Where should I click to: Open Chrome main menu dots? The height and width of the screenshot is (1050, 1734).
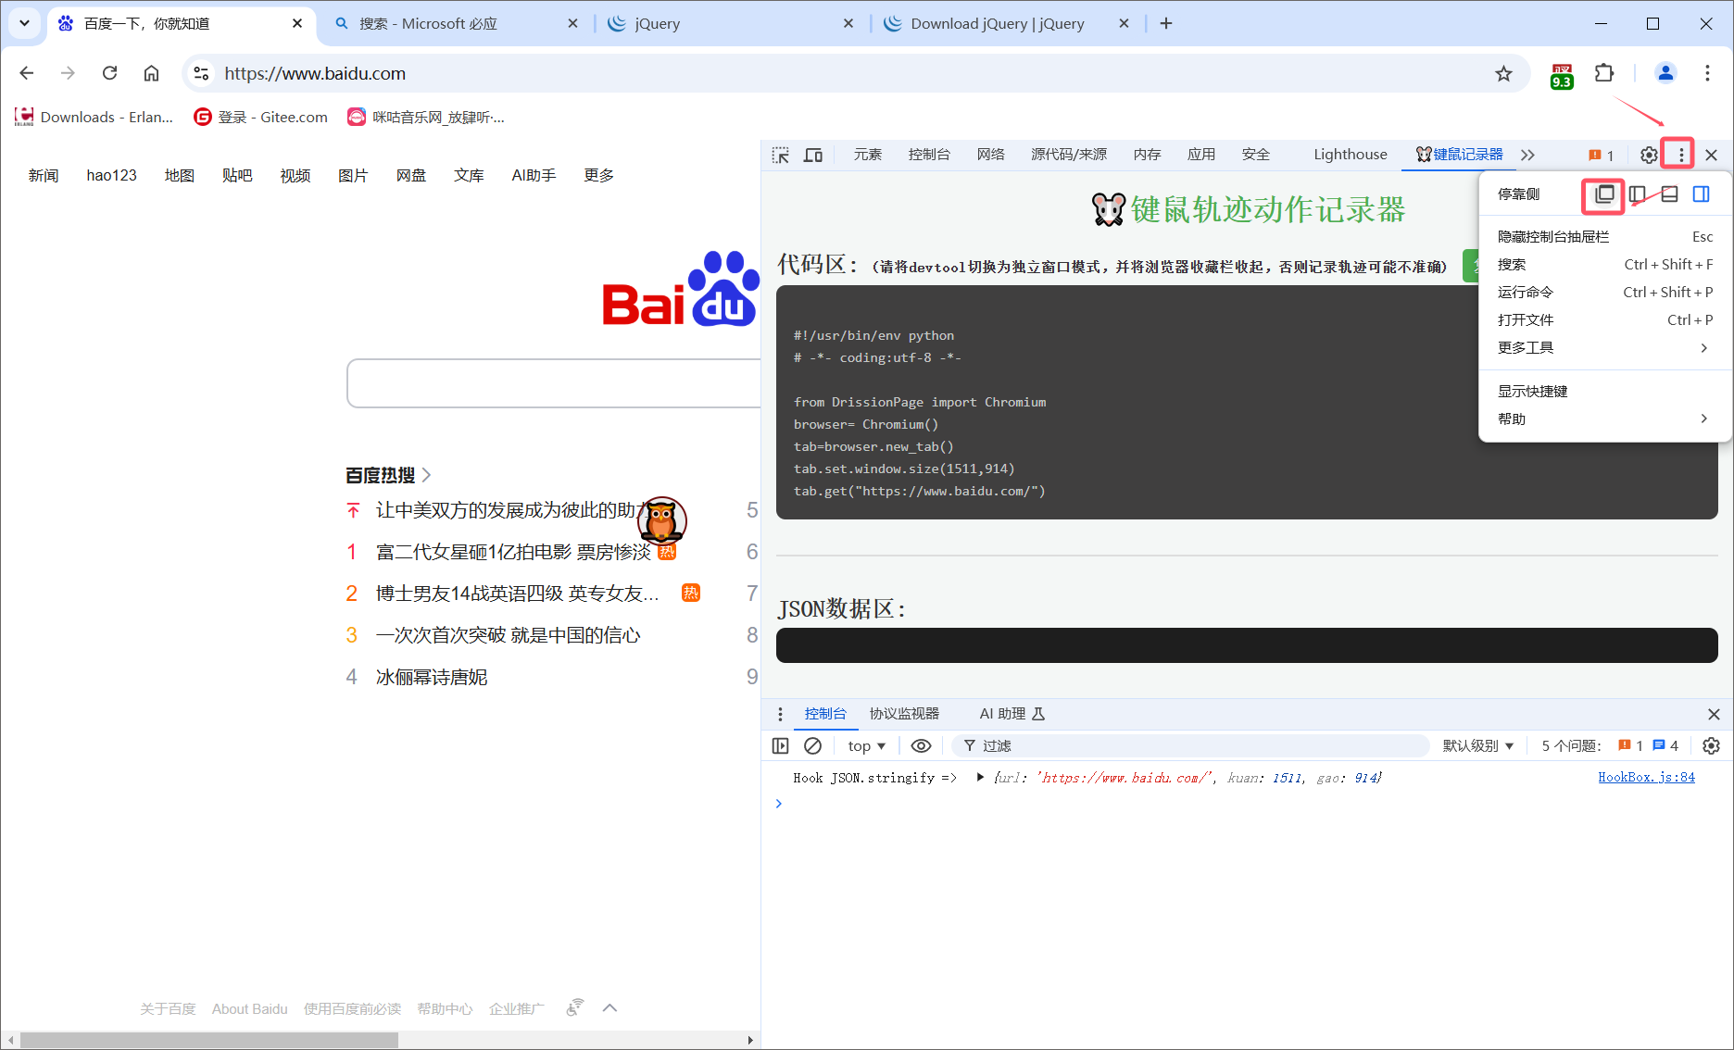[x=1707, y=73]
